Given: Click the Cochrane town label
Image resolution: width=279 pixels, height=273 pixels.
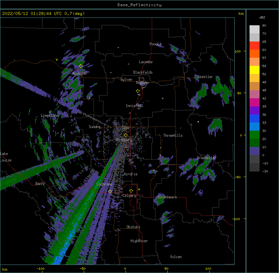Looking at the screenshot, I should (104, 184).
